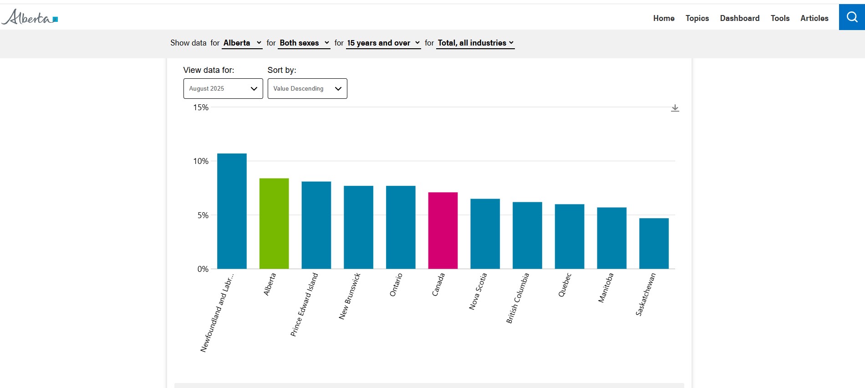Click the Alberta logo

click(x=30, y=17)
